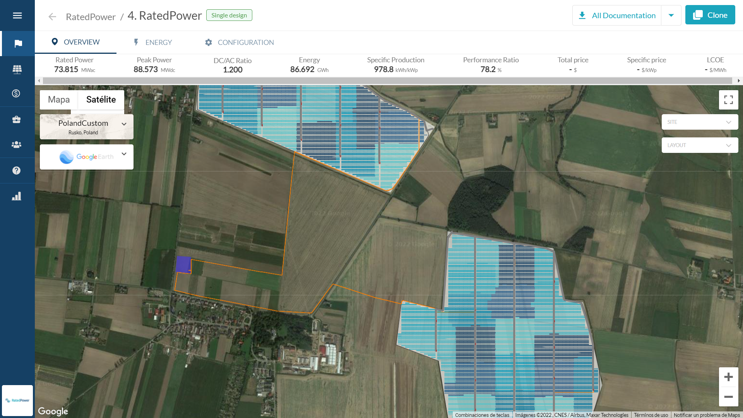Click the Clone button
Image resolution: width=743 pixels, height=418 pixels.
tap(710, 15)
